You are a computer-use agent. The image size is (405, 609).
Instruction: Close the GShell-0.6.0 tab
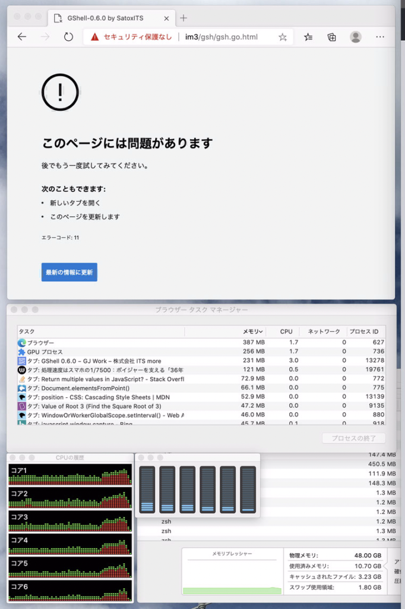coord(166,18)
